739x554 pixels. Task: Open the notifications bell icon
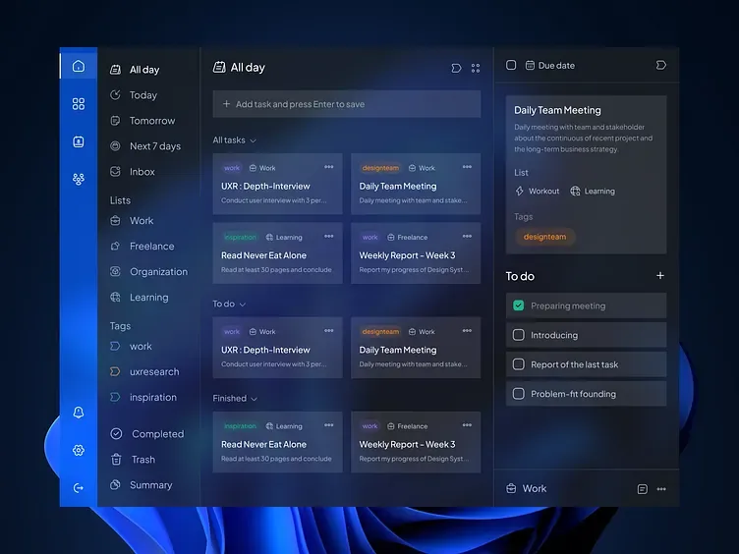point(79,413)
